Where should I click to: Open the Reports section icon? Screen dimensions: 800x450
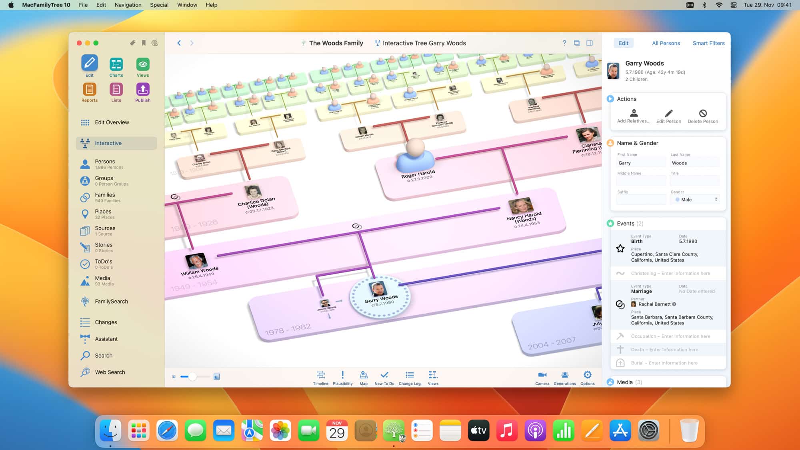[89, 90]
